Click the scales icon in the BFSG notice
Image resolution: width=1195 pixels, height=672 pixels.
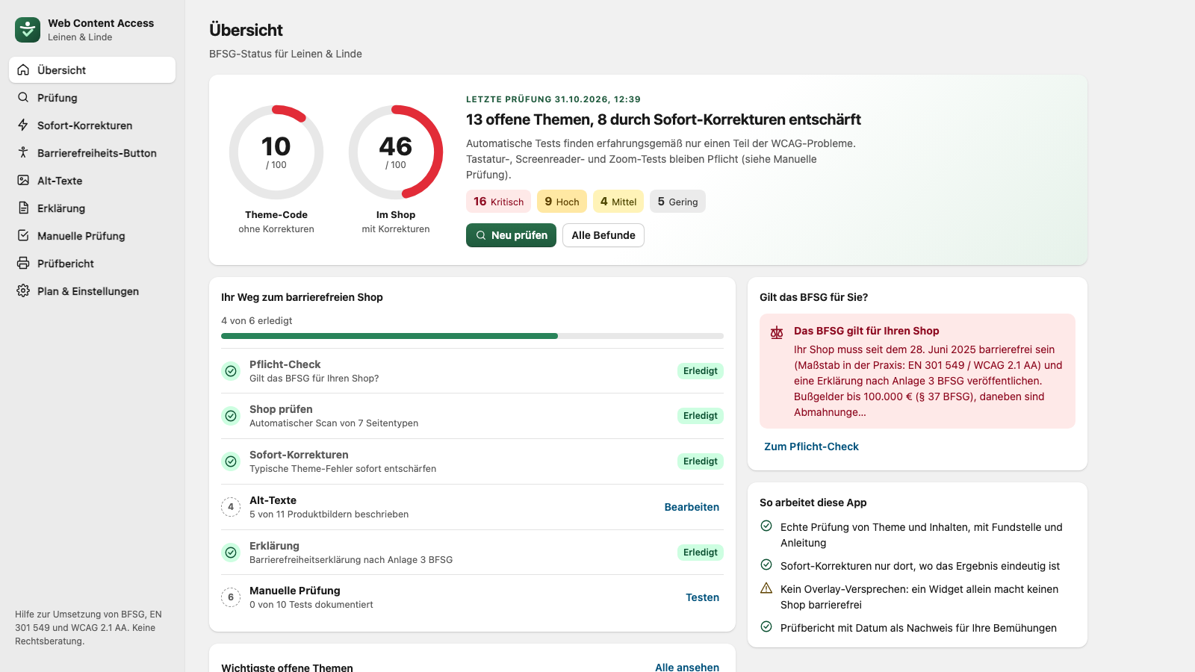click(777, 332)
